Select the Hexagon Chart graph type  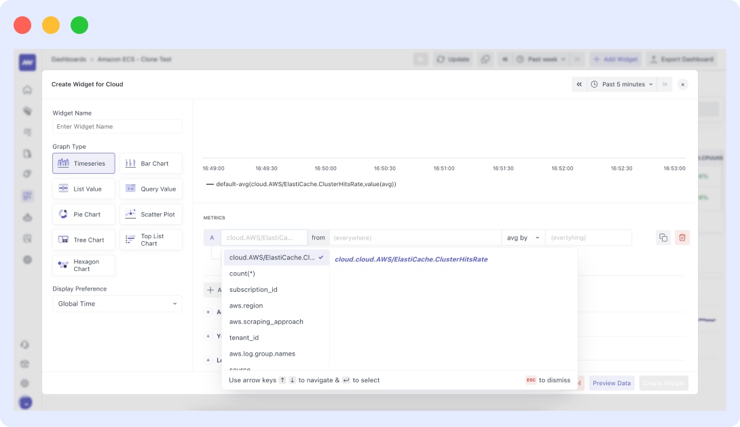(x=84, y=265)
